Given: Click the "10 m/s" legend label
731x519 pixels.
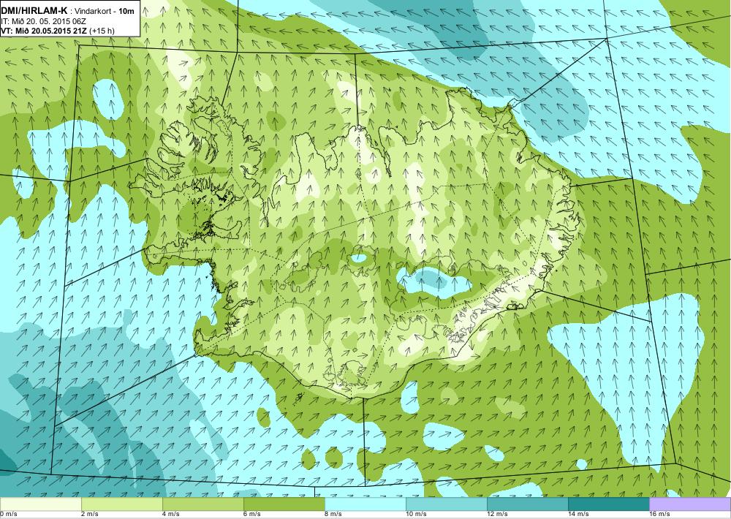Looking at the screenshot, I should [x=416, y=515].
